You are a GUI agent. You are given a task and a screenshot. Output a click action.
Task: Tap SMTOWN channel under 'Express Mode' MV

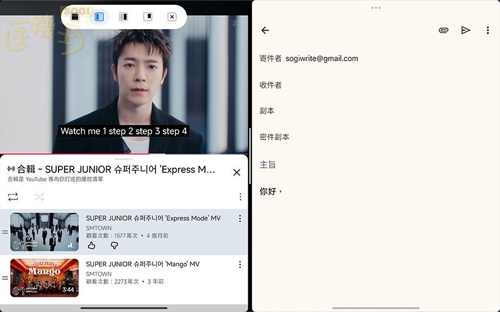[99, 228]
